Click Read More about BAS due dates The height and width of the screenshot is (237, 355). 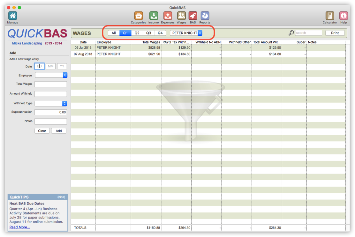tap(19, 227)
